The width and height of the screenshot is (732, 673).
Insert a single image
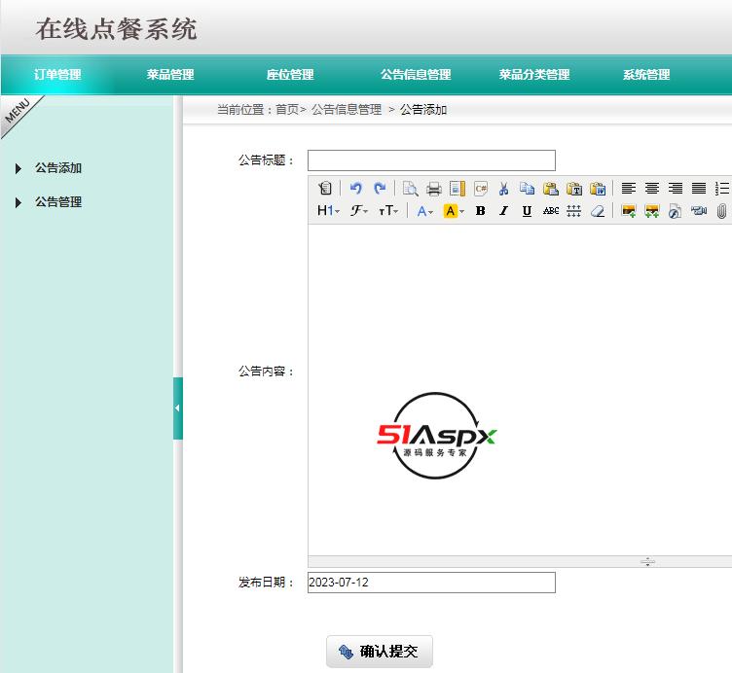pos(629,211)
